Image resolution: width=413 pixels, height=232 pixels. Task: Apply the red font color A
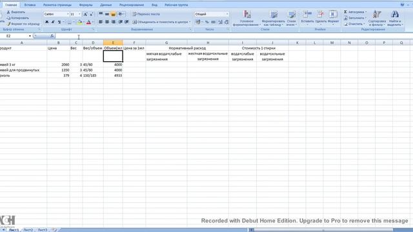click(88, 23)
